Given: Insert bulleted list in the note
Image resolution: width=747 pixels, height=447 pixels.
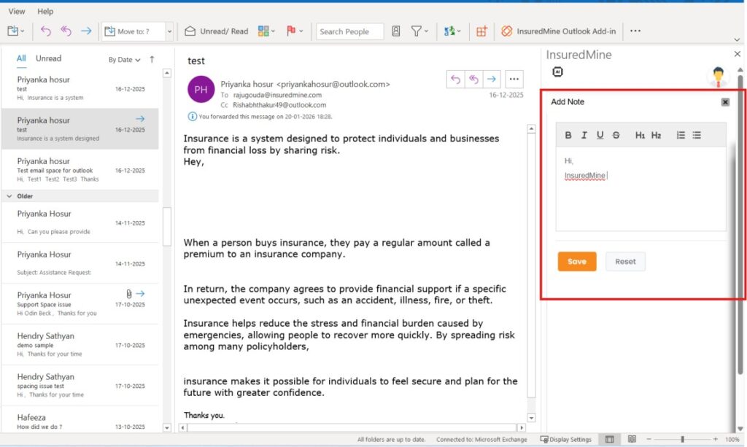Looking at the screenshot, I should tap(697, 135).
